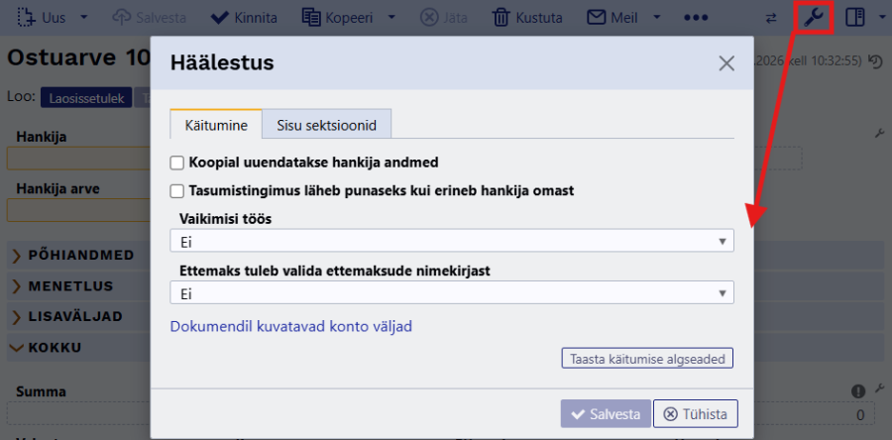
Task: Open history clock icon near timestamp
Action: pos(875,61)
